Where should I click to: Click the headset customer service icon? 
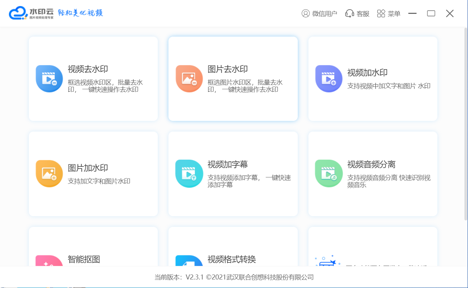[x=349, y=14]
